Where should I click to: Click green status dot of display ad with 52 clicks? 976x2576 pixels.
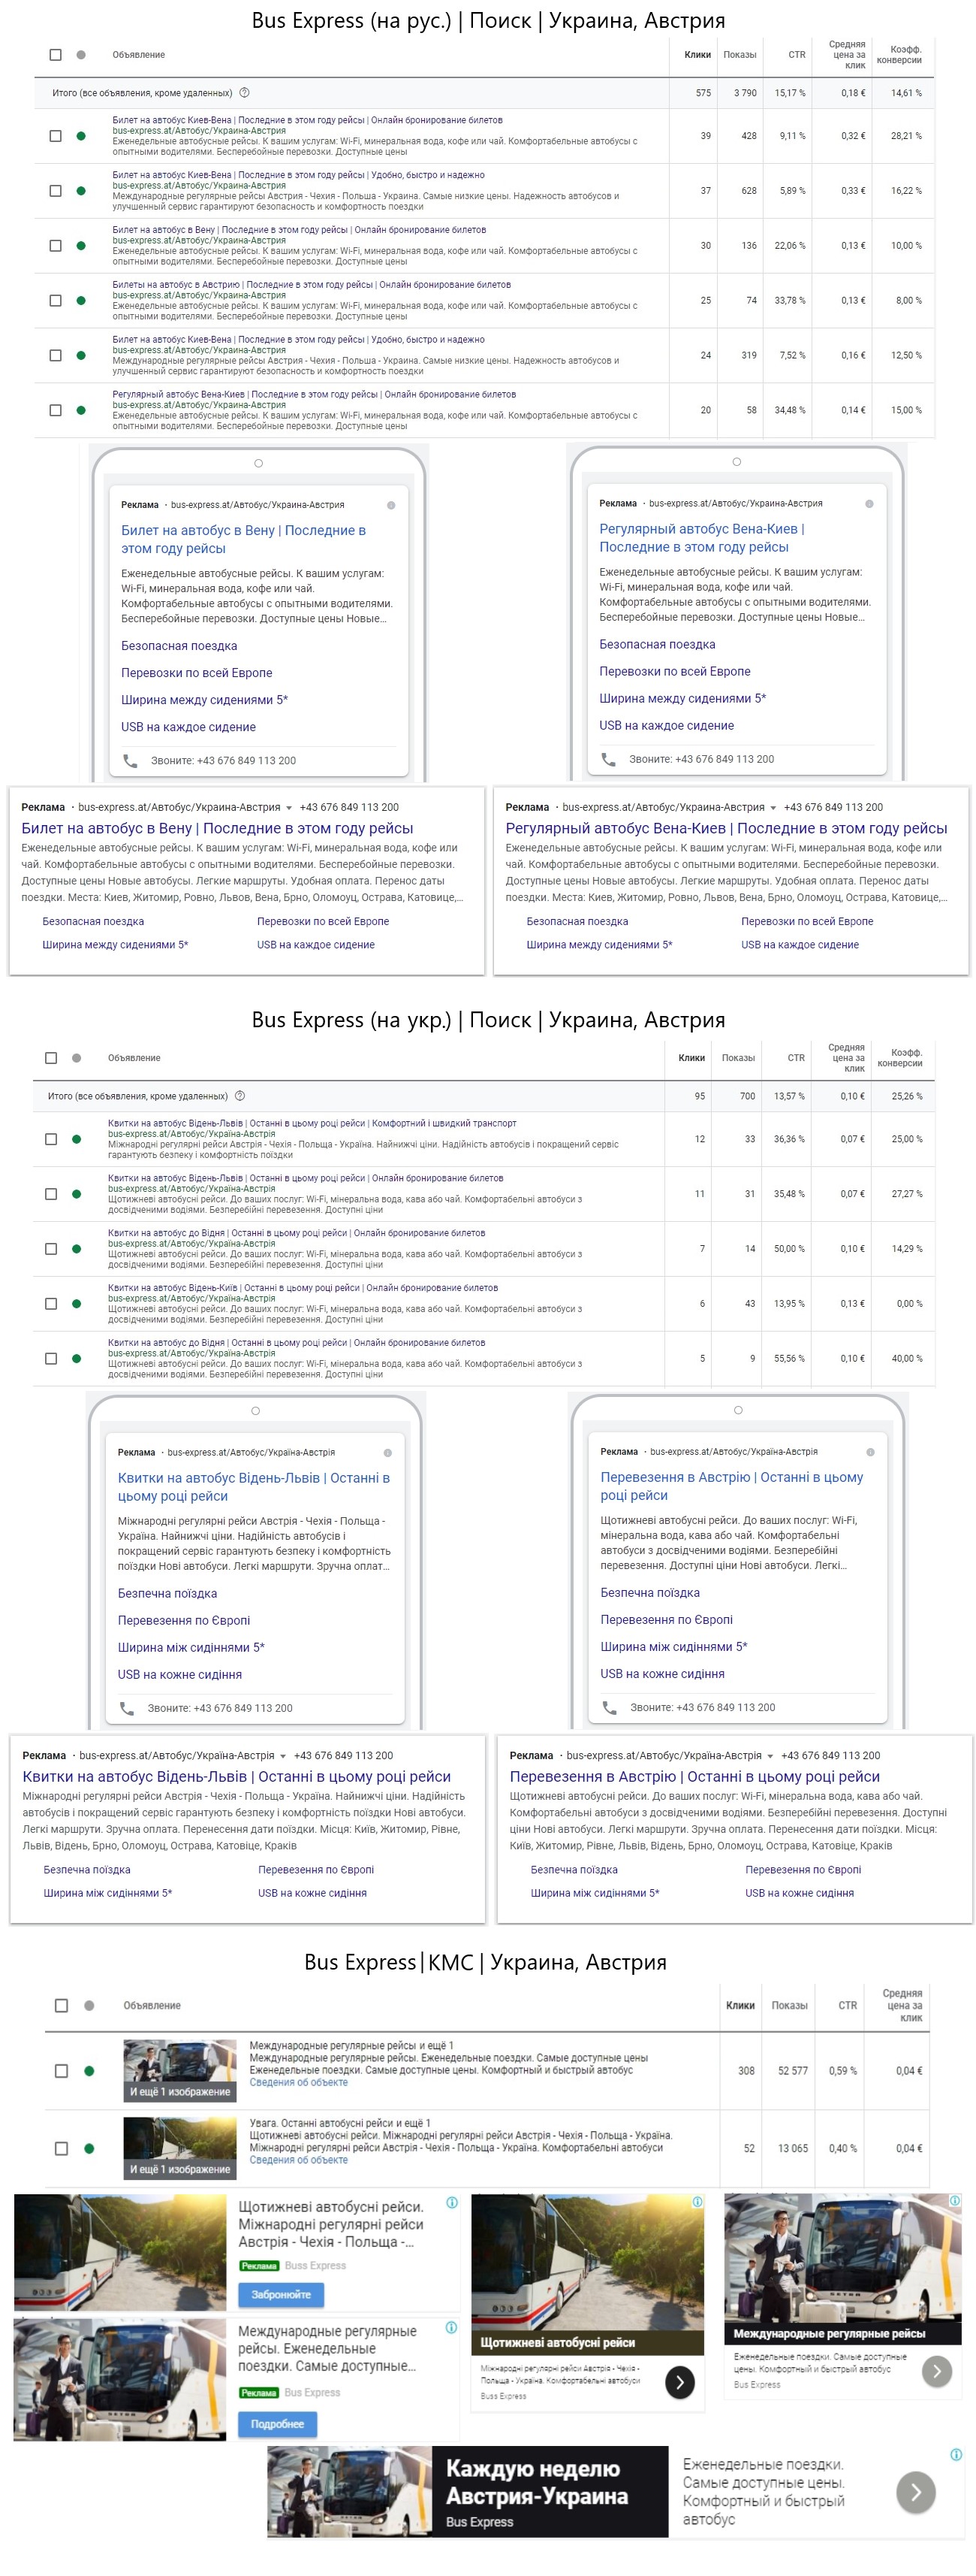coord(89,2148)
